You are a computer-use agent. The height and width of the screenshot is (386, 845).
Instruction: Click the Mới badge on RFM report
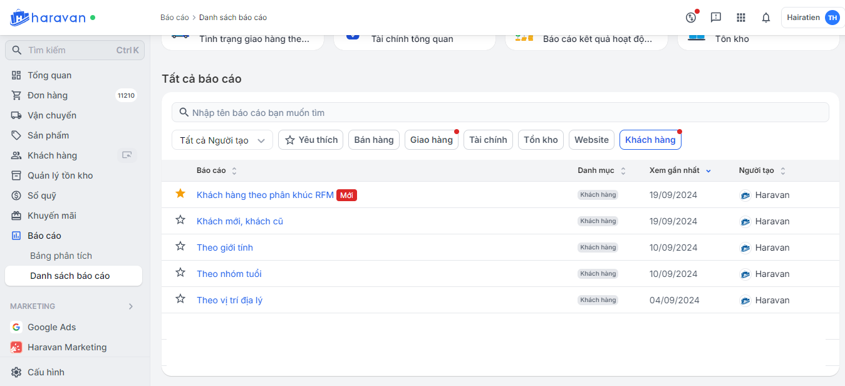(346, 195)
